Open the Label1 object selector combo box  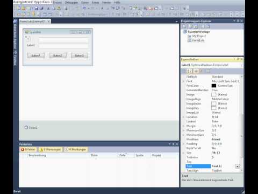click(212, 65)
